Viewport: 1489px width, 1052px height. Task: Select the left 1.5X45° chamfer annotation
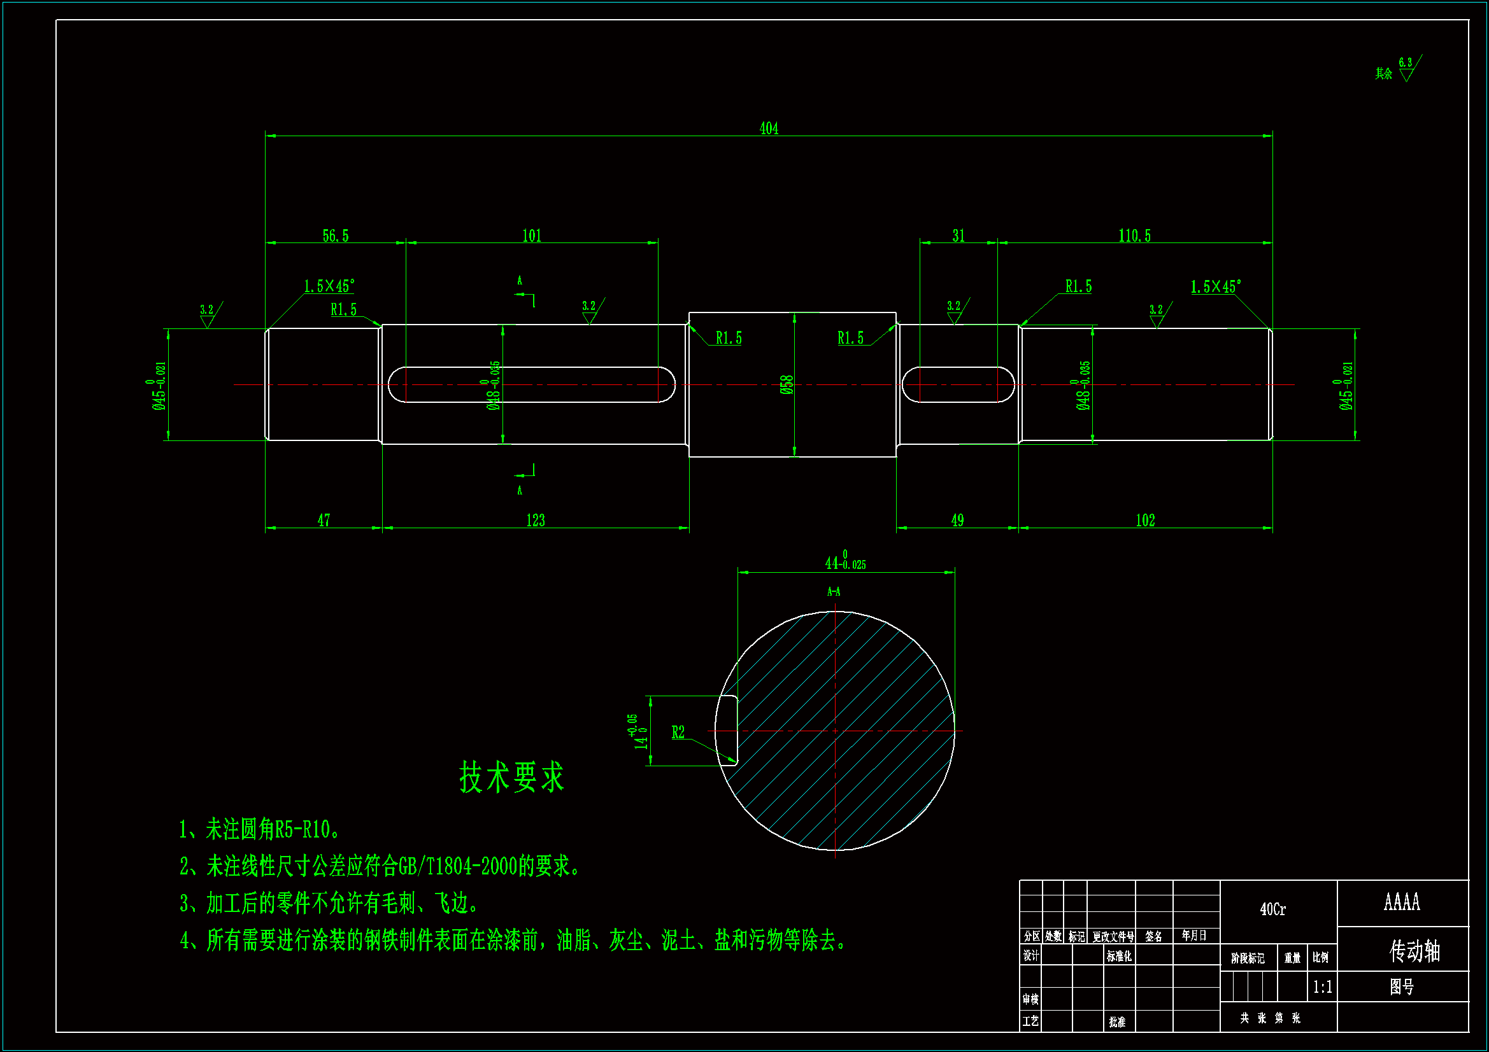pos(329,286)
